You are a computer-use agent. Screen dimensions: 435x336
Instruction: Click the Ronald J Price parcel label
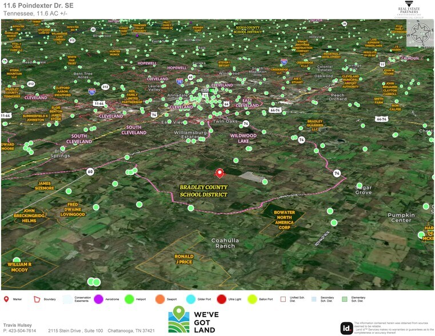[183, 259]
